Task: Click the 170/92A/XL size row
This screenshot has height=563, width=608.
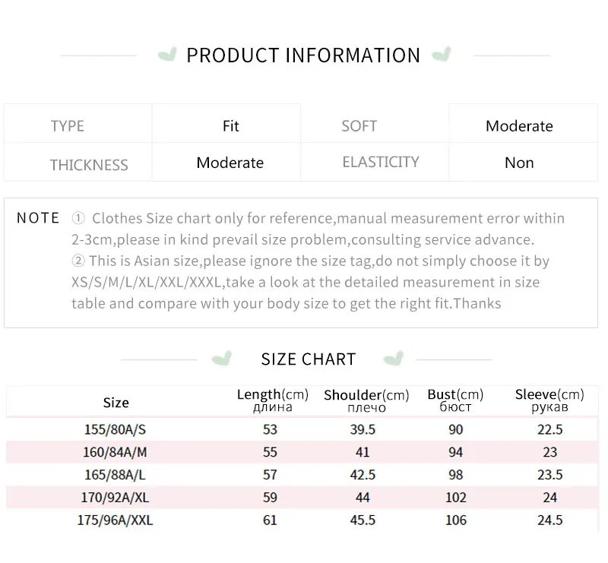Action: coord(302,498)
